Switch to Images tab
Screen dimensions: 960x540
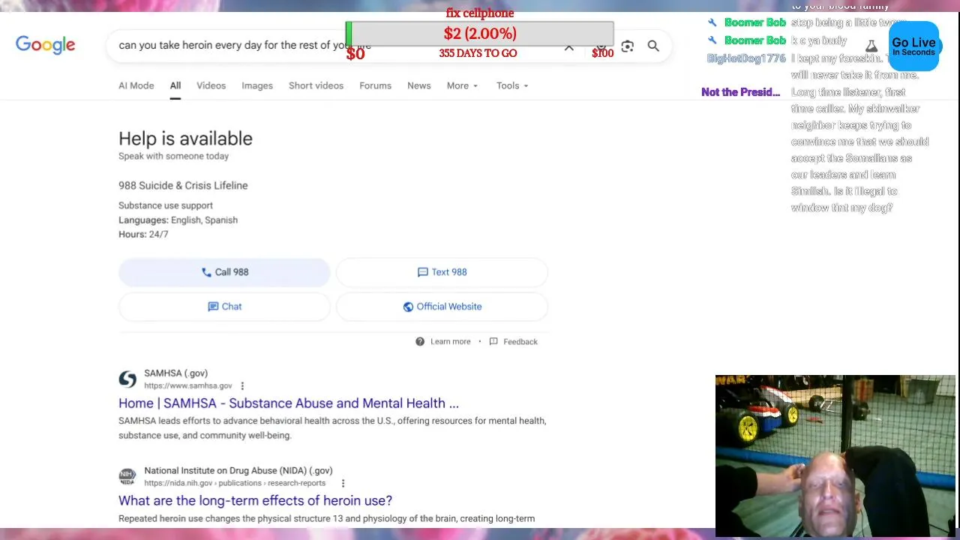tap(257, 85)
